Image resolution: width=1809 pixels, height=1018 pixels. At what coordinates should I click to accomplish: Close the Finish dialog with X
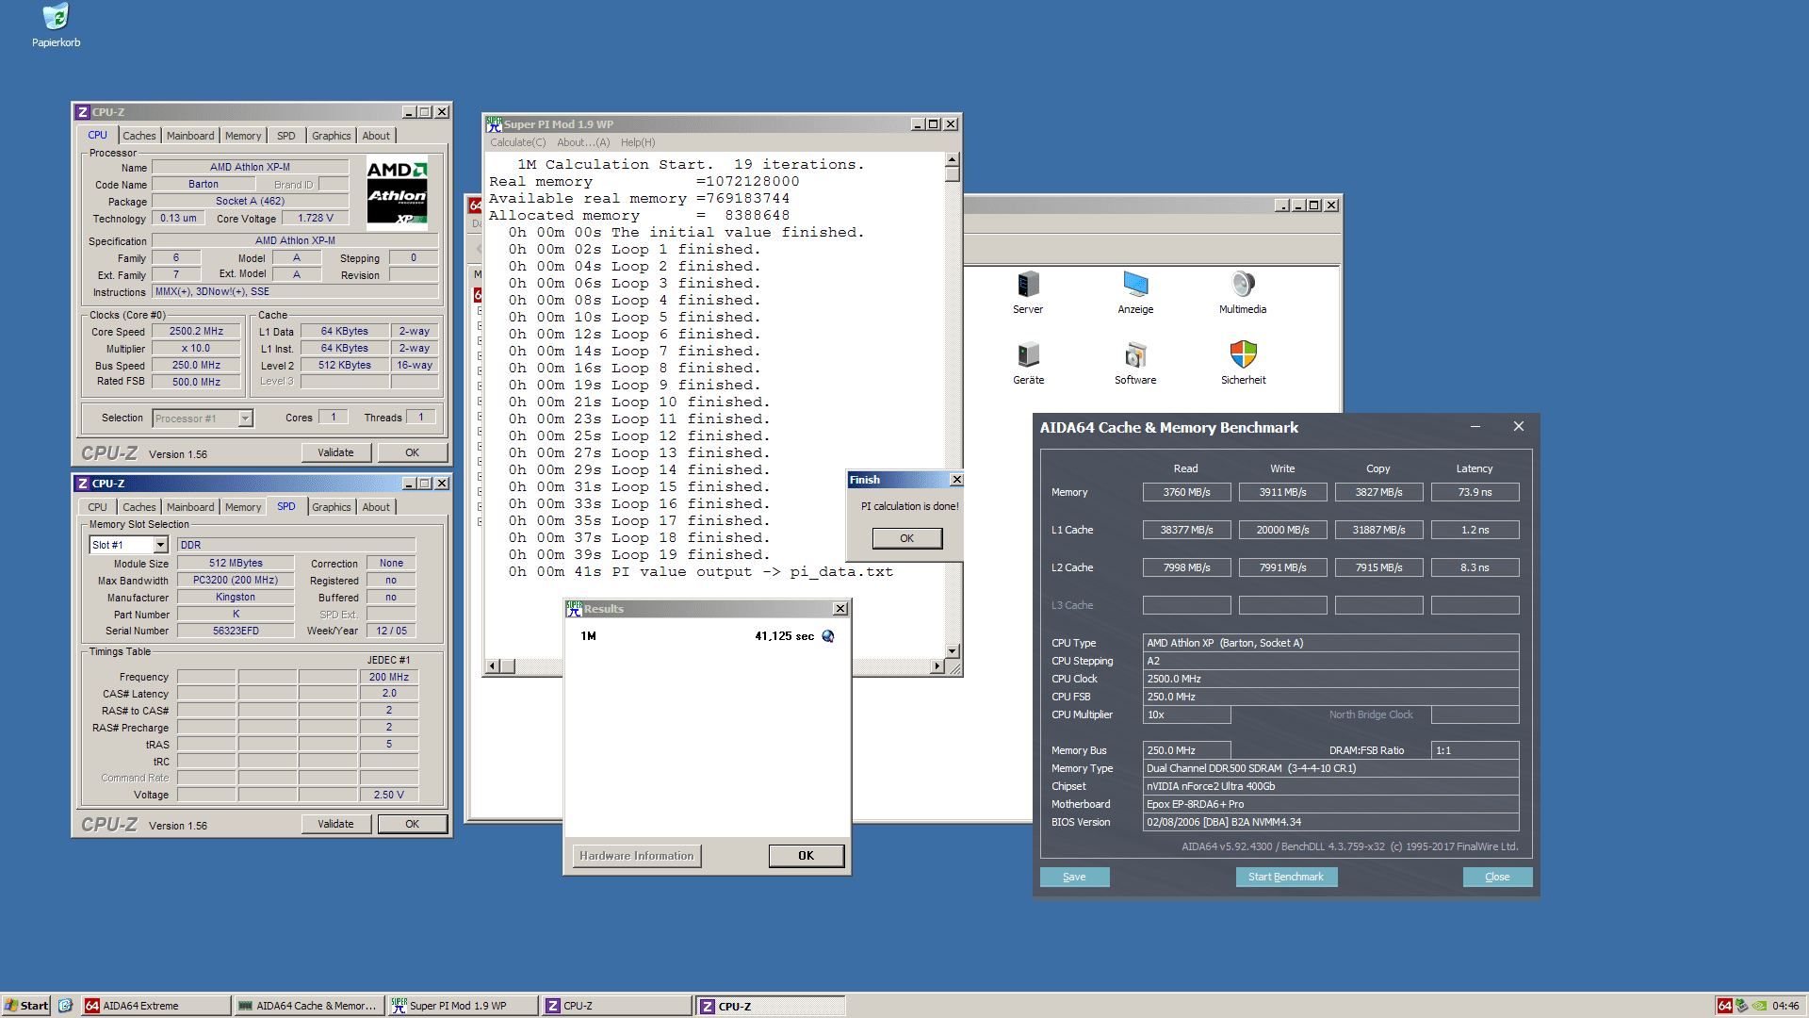tap(956, 480)
